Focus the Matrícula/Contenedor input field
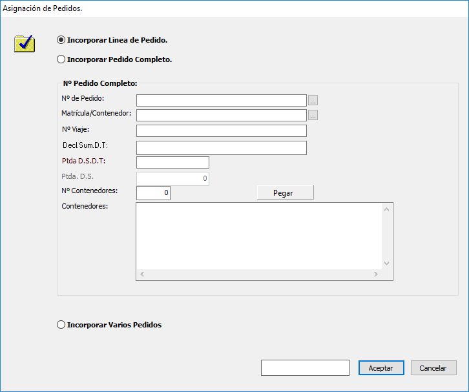 click(x=221, y=115)
